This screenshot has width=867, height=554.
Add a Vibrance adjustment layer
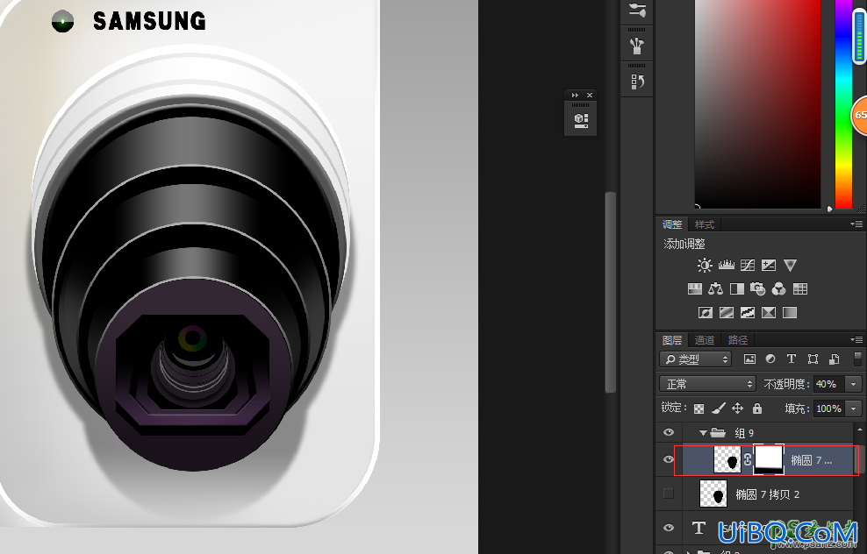(x=790, y=266)
